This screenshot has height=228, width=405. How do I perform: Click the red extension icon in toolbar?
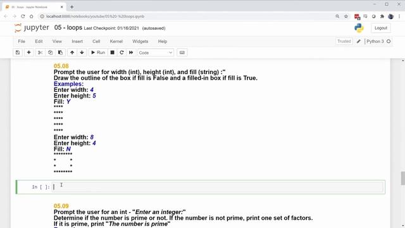357,16
